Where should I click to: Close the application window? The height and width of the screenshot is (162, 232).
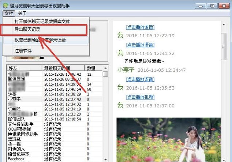(224, 6)
